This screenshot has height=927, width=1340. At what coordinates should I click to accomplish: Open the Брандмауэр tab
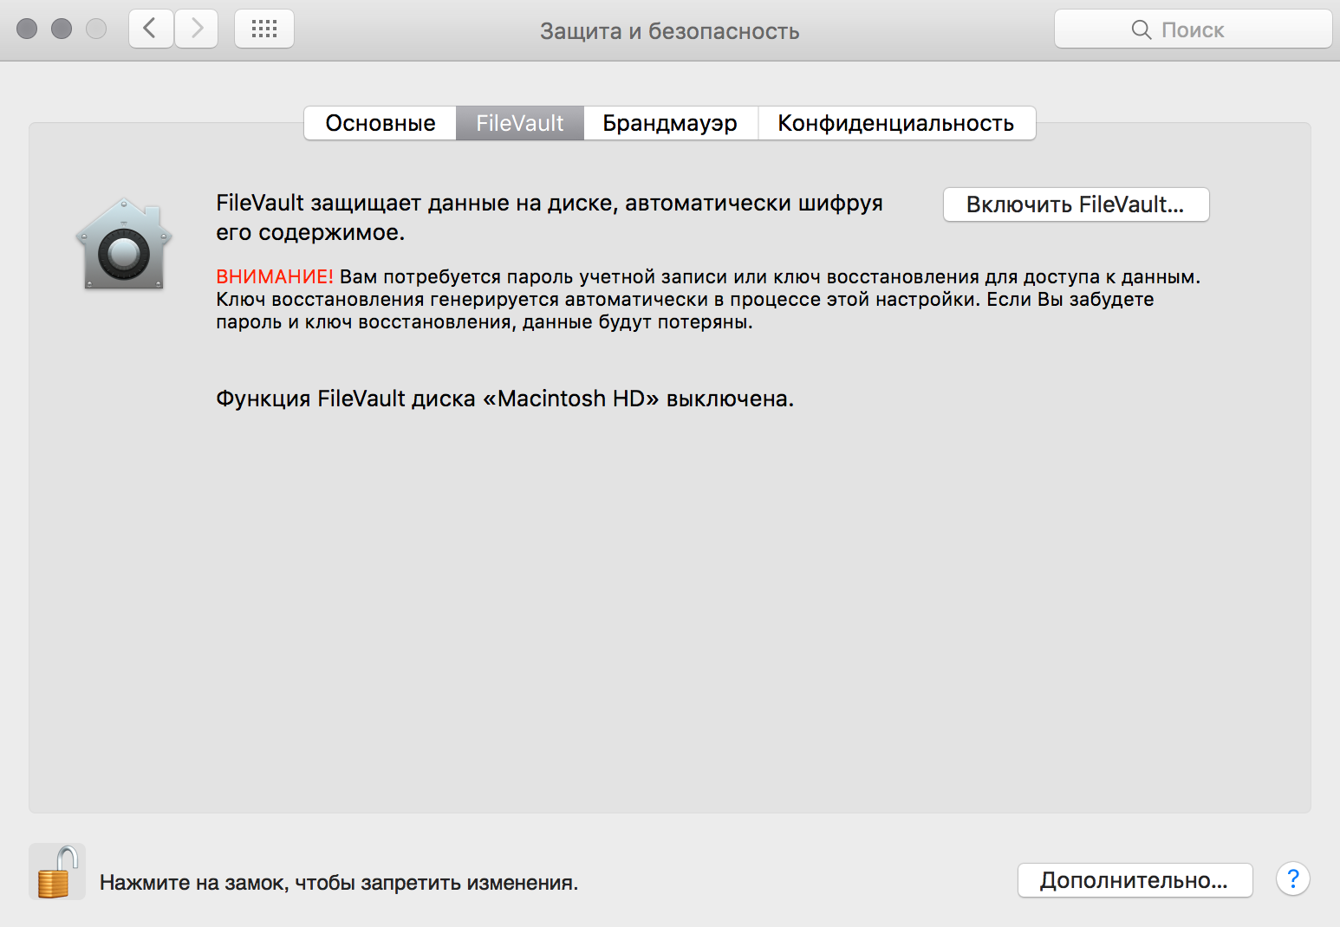coord(670,123)
